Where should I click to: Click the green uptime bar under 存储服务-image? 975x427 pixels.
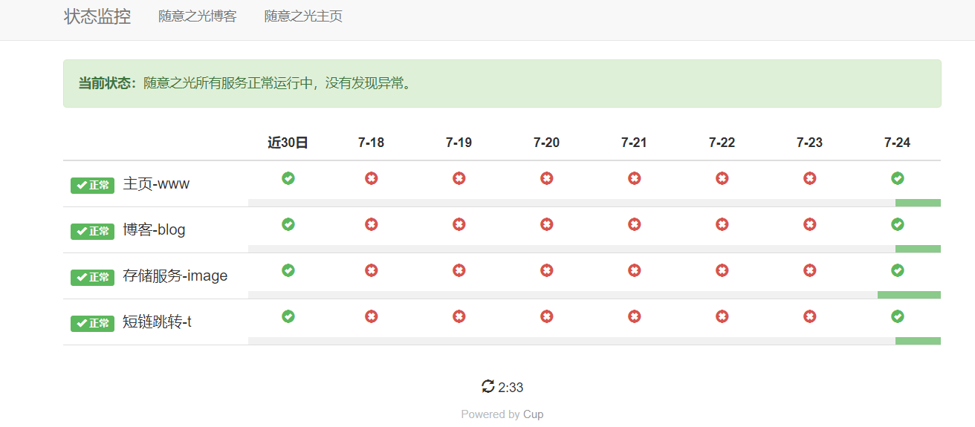click(909, 295)
